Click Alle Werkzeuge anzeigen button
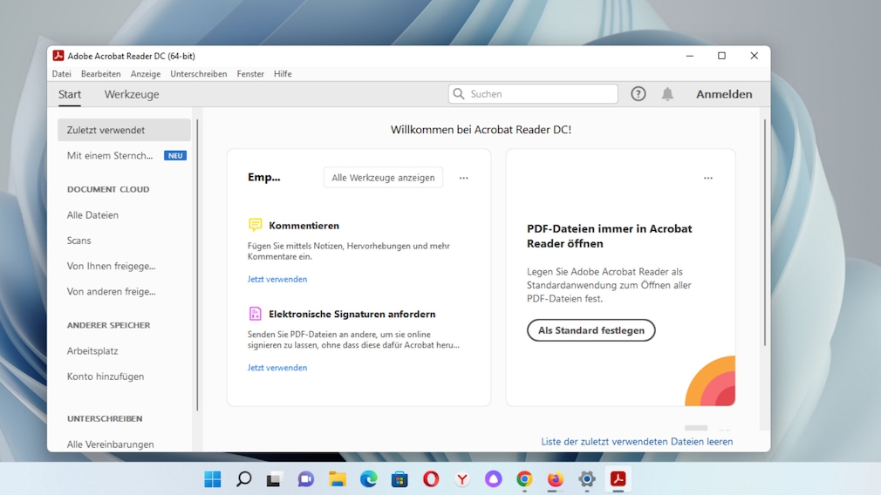 [x=383, y=178]
